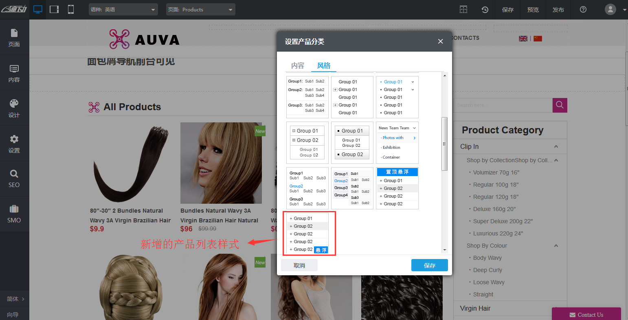Open the help question mark icon

click(x=583, y=10)
